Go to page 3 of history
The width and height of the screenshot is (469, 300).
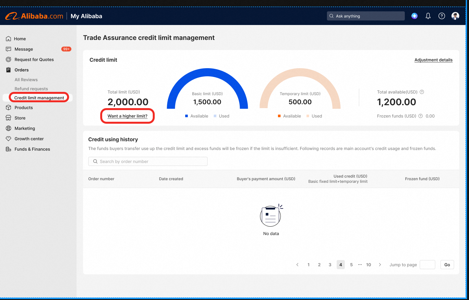pos(330,265)
